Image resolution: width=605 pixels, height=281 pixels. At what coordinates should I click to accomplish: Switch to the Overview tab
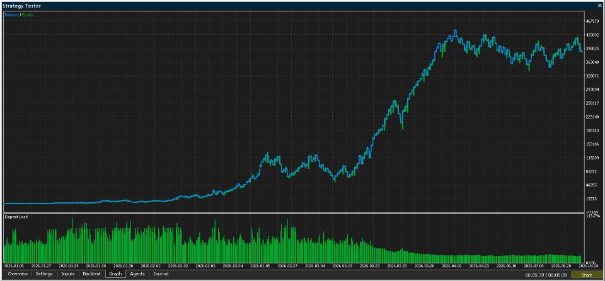pos(18,274)
